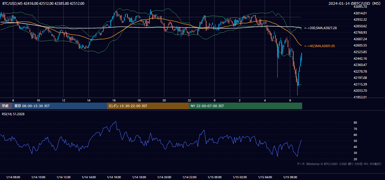Click hour label 8 under the candlestick chart
Image resolution: width=385 pixels, height=180 pixels.
13,100
